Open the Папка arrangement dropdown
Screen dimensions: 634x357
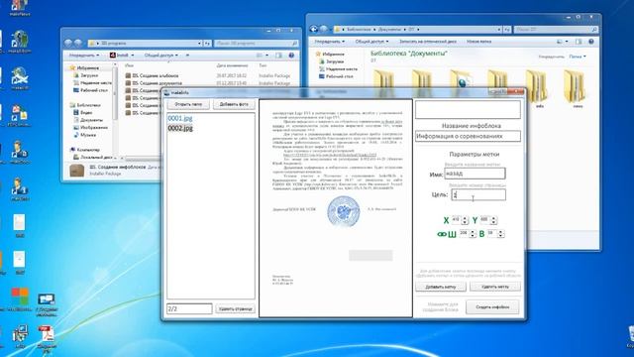pyautogui.click(x=578, y=58)
